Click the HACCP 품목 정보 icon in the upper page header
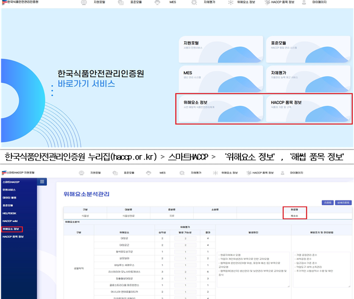 [x=267, y=2]
